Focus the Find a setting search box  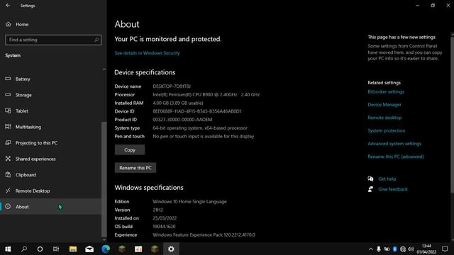(x=53, y=40)
